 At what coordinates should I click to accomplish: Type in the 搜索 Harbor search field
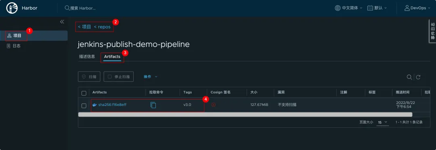83,8
